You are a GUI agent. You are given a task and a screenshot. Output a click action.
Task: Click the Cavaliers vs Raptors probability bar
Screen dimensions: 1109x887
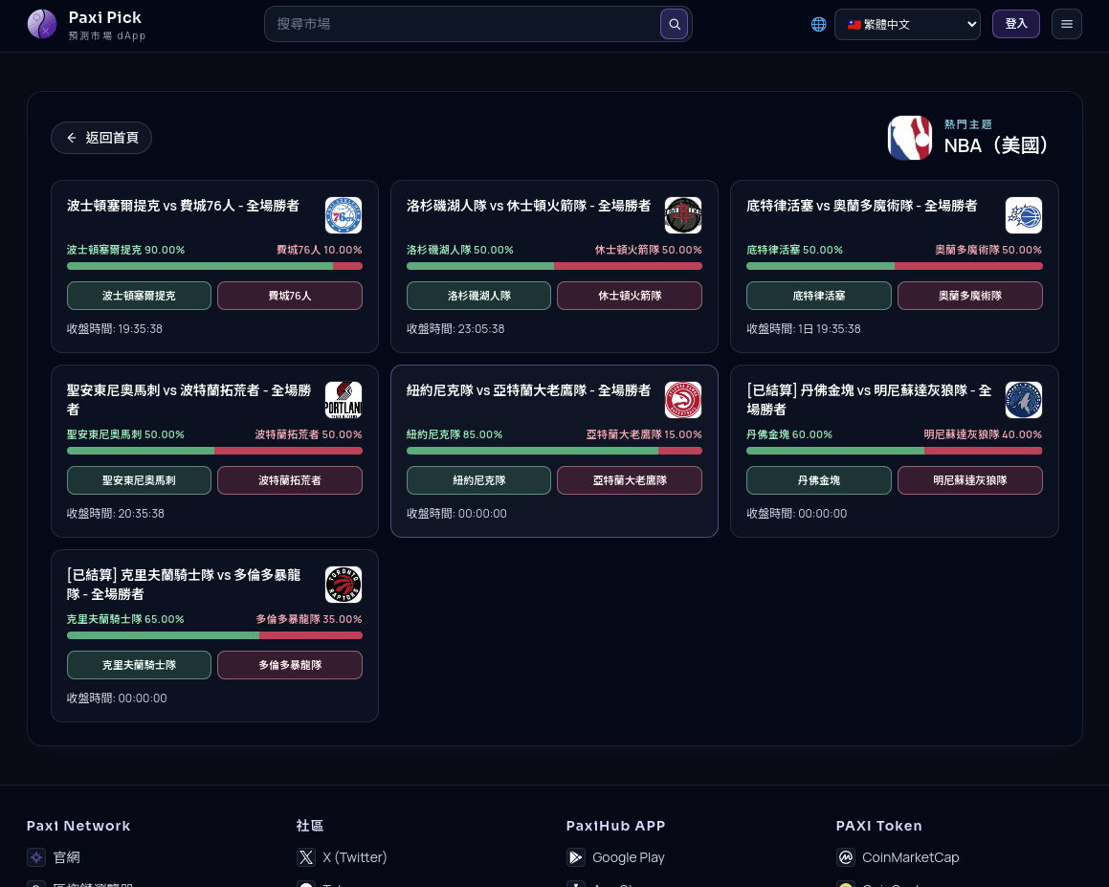tap(214, 635)
